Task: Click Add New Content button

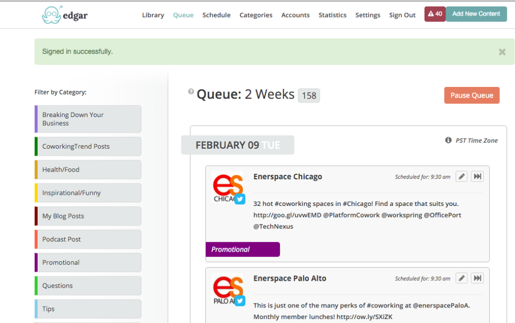Action: (476, 14)
